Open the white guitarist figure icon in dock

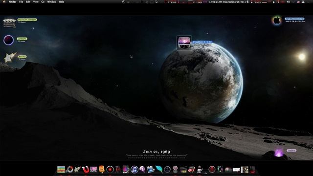click(200, 170)
